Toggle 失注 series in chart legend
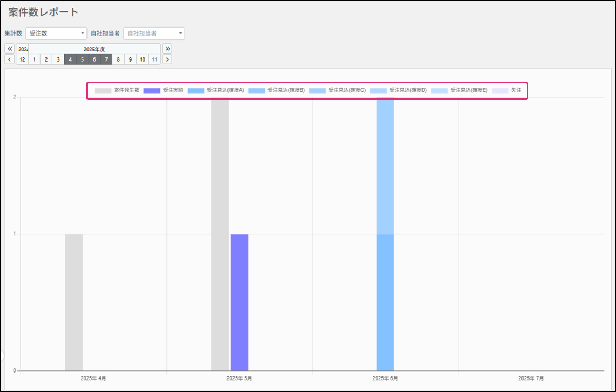This screenshot has height=392, width=616. pyautogui.click(x=507, y=90)
